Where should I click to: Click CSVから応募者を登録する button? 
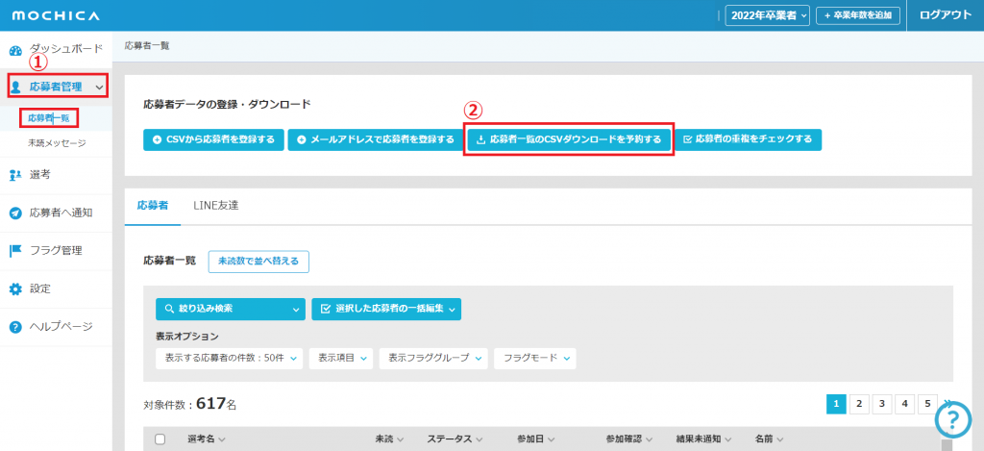point(212,139)
